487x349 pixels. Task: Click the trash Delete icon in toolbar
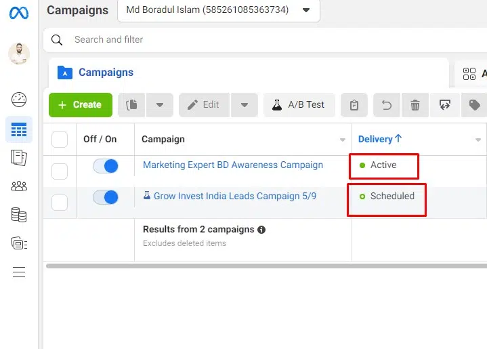click(415, 105)
